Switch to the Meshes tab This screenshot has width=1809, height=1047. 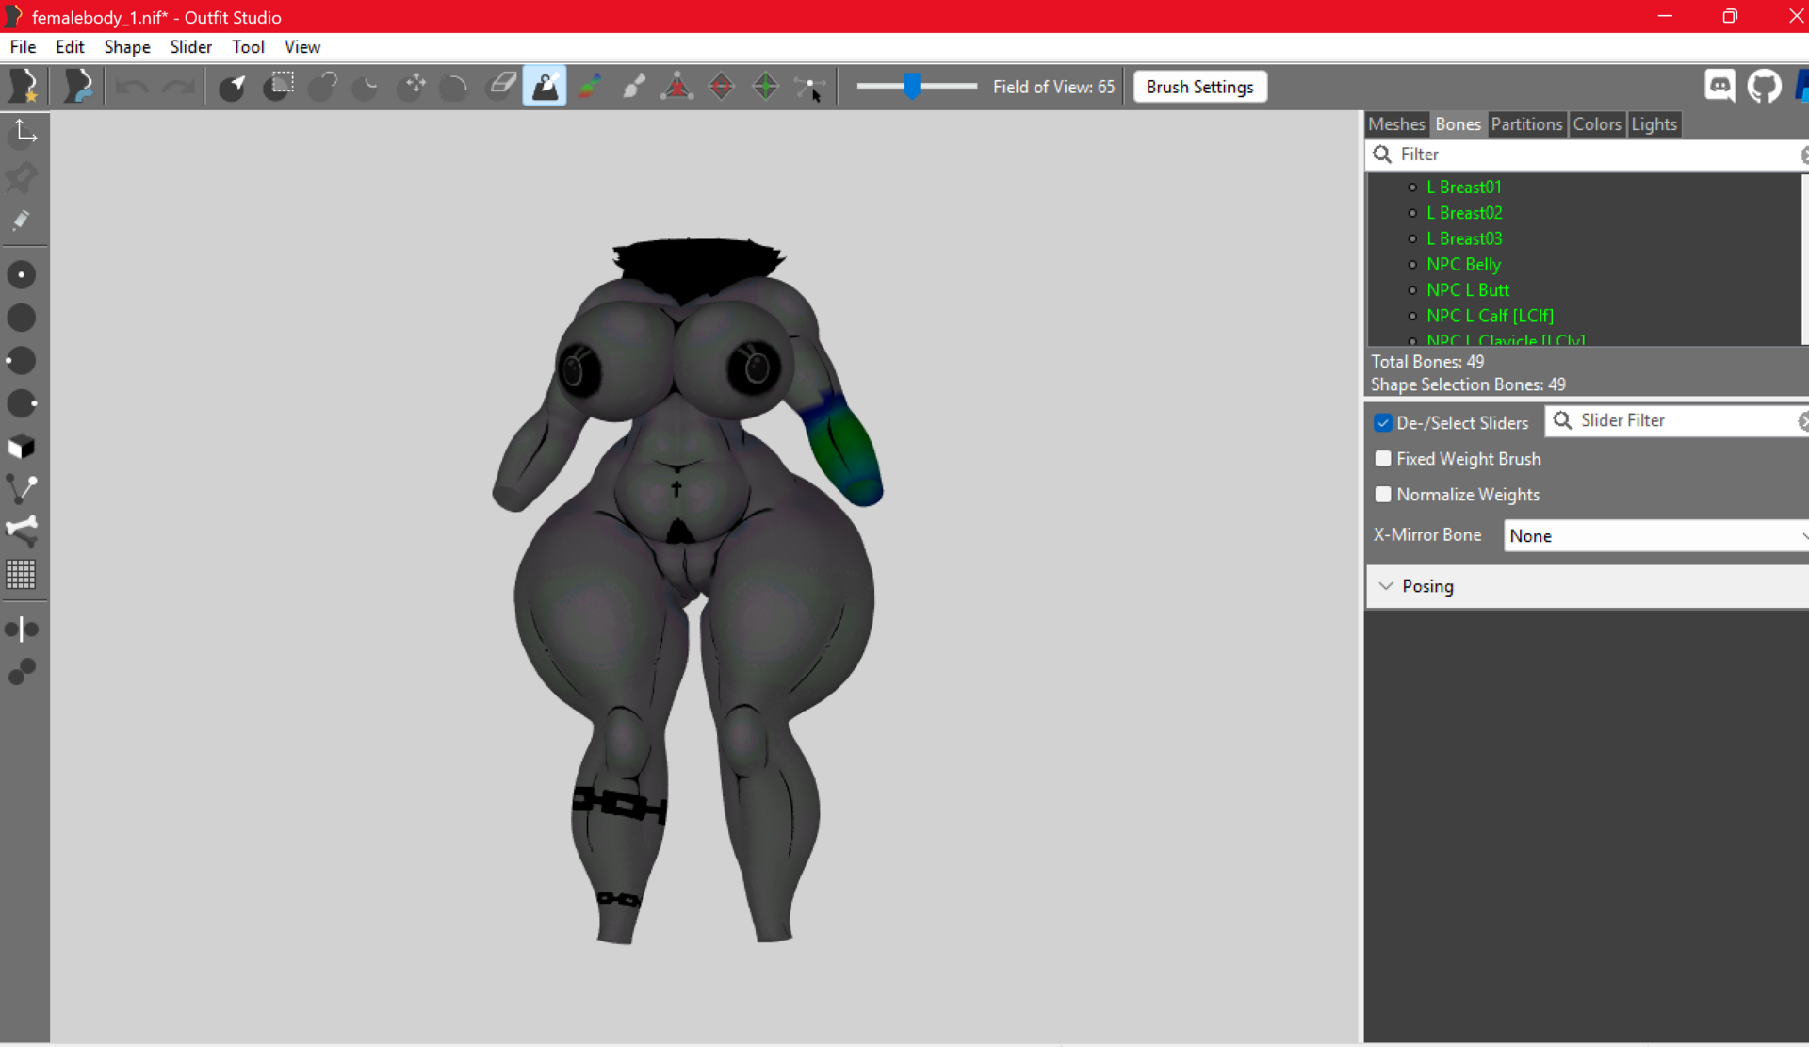tap(1396, 124)
